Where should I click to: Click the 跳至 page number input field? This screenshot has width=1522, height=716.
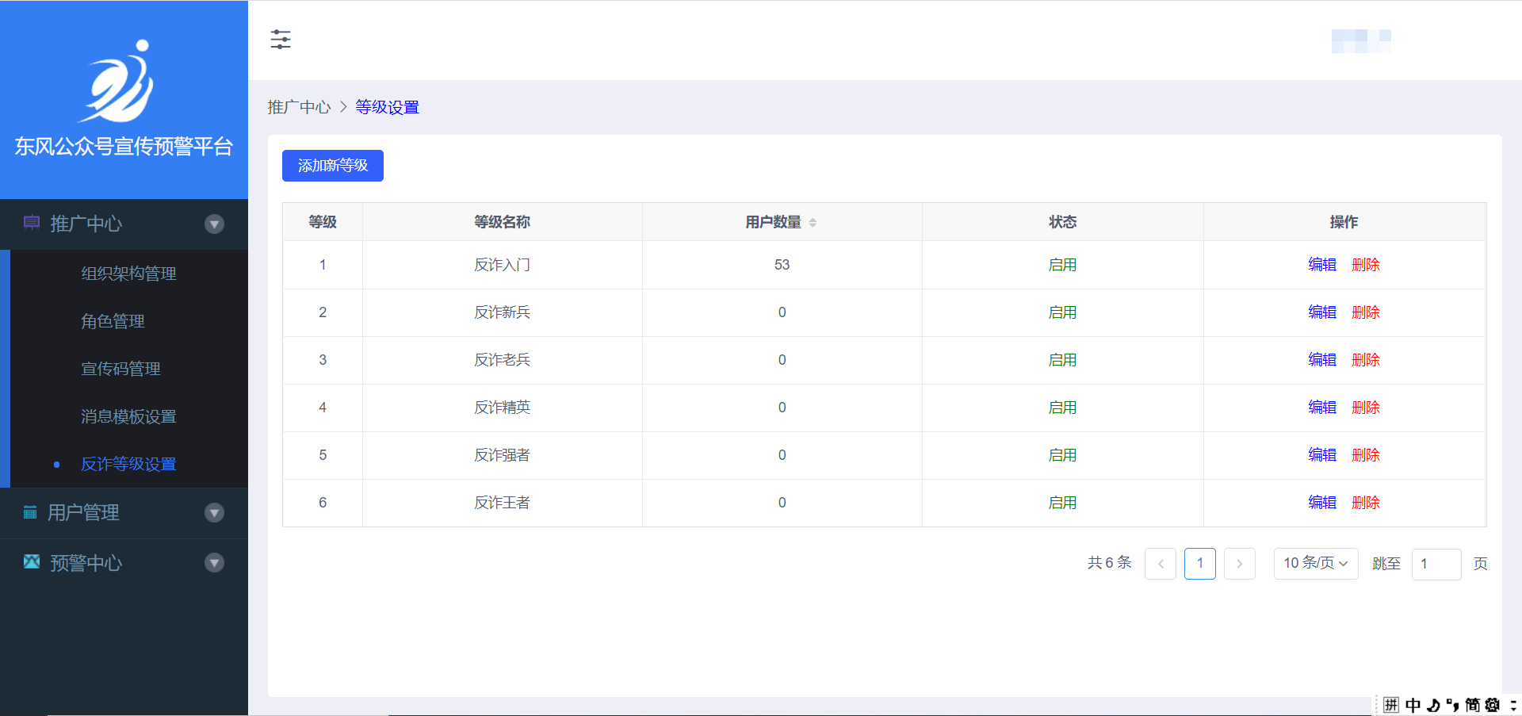1436,564
